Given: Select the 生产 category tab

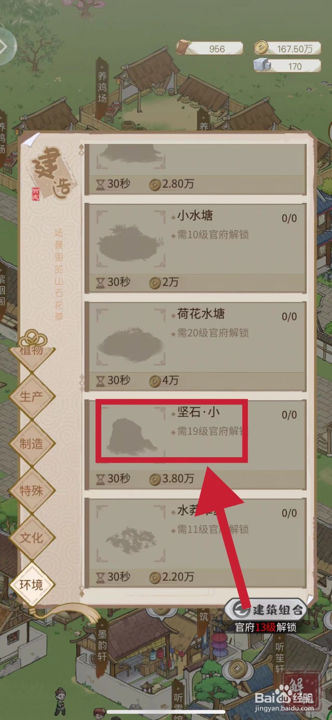Looking at the screenshot, I should point(31,396).
